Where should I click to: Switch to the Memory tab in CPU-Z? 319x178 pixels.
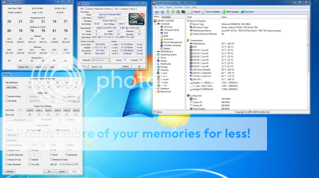pos(108,9)
